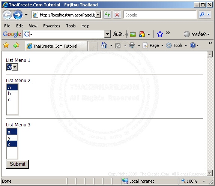Expand Google toolbar chevron overflow
This screenshot has height=186, width=215.
pyautogui.click(x=168, y=33)
